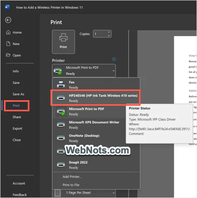Click the Open folder icon
The width and height of the screenshot is (197, 198).
pyautogui.click(x=8, y=55)
